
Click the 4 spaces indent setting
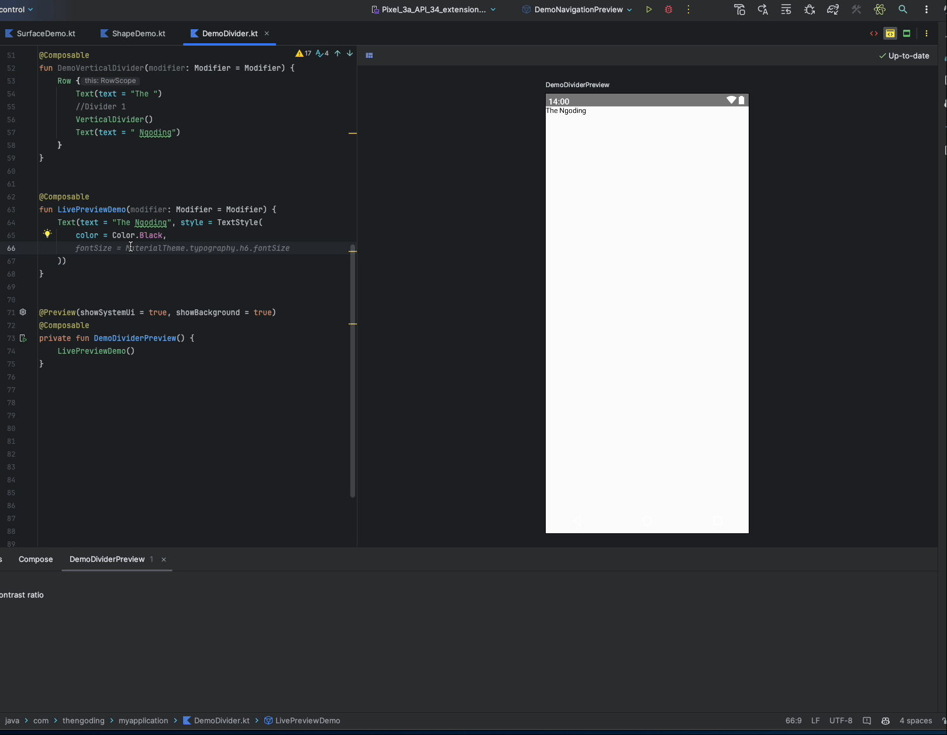click(915, 720)
